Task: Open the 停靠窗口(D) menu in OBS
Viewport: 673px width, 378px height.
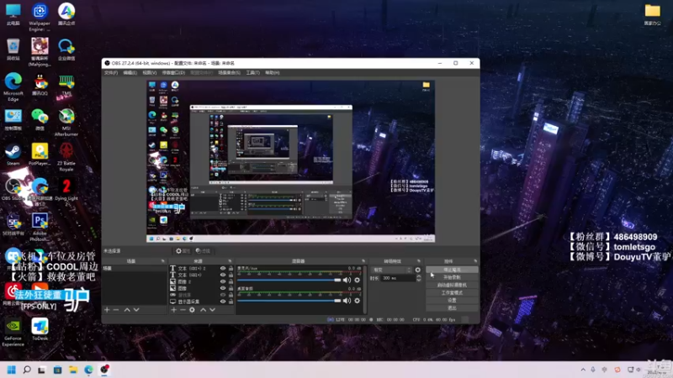Action: coord(173,73)
